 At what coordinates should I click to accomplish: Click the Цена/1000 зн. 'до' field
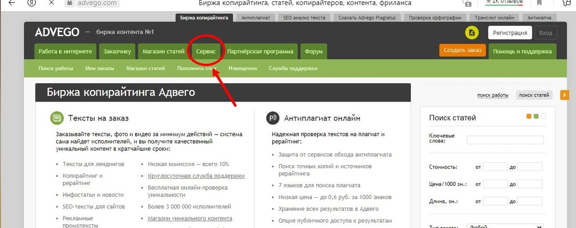pyautogui.click(x=530, y=184)
